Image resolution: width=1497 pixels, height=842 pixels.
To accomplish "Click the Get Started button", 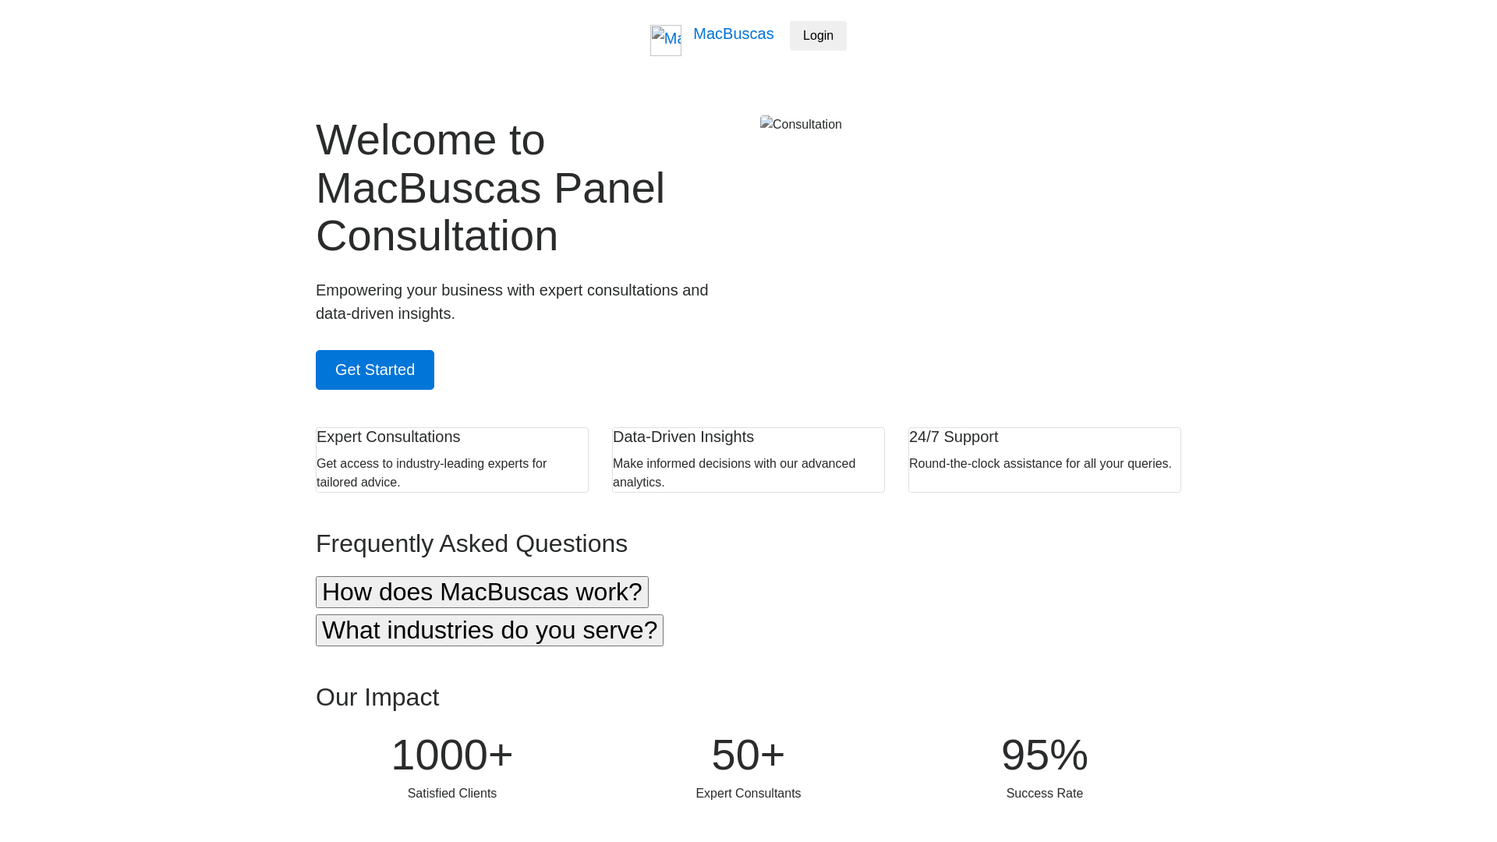I will pos(375,370).
